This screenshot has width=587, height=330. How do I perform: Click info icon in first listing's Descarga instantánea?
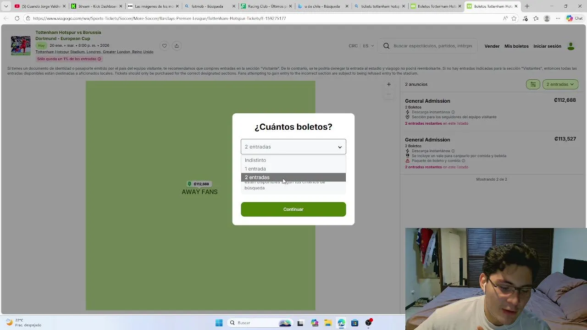tap(453, 112)
